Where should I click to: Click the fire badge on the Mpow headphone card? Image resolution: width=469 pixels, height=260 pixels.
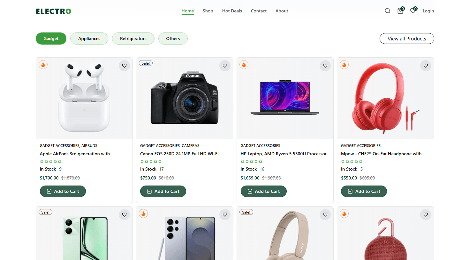click(x=344, y=65)
